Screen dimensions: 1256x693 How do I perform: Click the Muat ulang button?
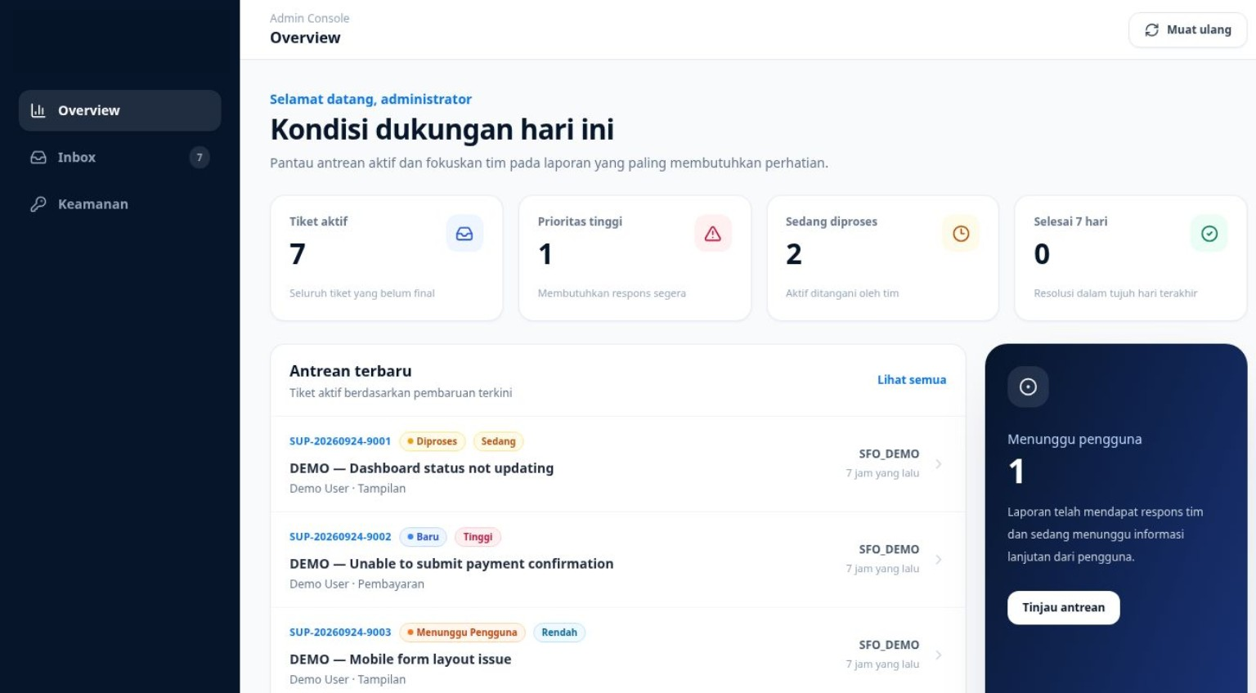click(1187, 30)
